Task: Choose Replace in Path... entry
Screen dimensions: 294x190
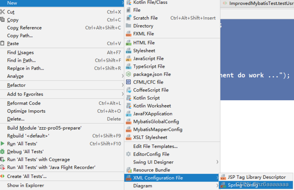Action: [x=62, y=68]
